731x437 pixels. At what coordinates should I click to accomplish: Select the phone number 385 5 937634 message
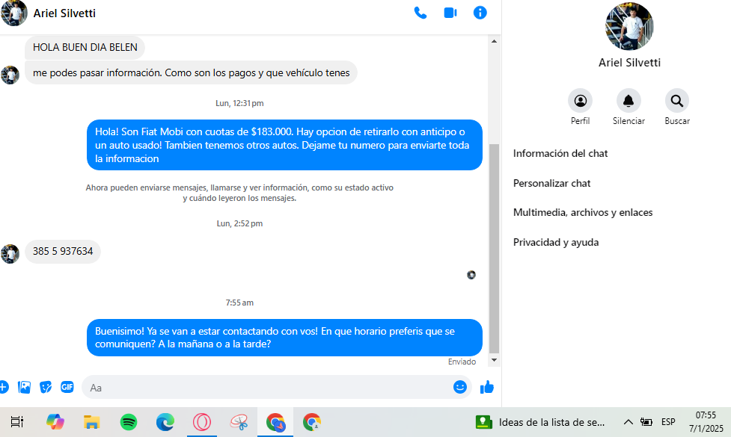tap(63, 251)
